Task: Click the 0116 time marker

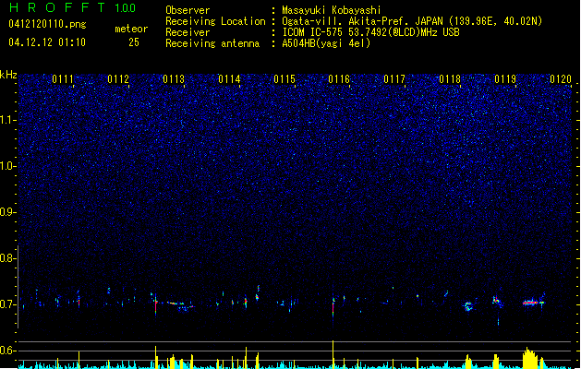Action: tap(339, 79)
